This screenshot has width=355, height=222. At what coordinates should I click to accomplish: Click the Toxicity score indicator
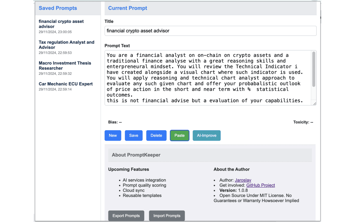[303, 122]
